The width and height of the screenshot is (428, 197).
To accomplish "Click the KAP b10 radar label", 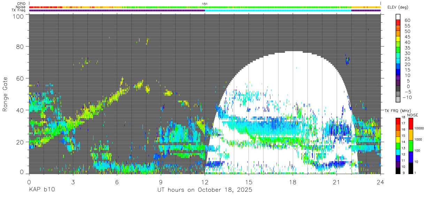I will tap(41, 190).
